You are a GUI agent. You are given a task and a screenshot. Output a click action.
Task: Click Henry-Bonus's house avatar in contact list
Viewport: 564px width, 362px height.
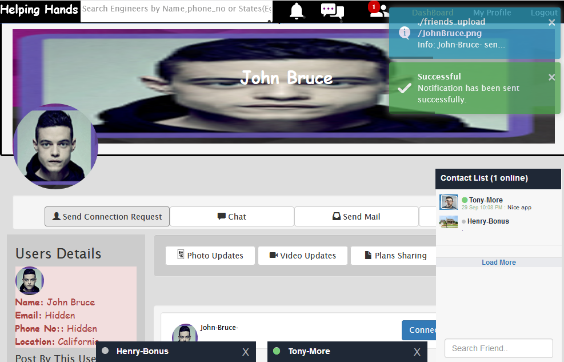tap(449, 222)
